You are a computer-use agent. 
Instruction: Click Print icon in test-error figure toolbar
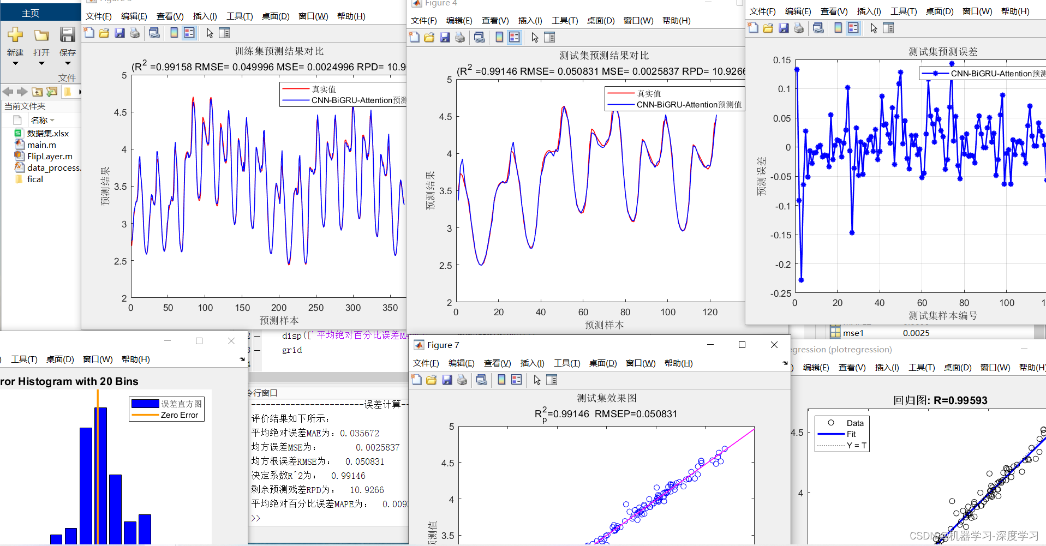[x=798, y=28]
